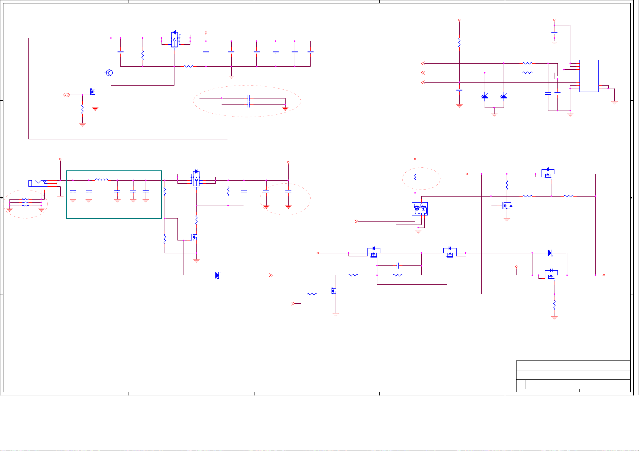Viewport: 639px width, 451px height.
Task: Click the DC power jack symbol
Action: (39, 183)
